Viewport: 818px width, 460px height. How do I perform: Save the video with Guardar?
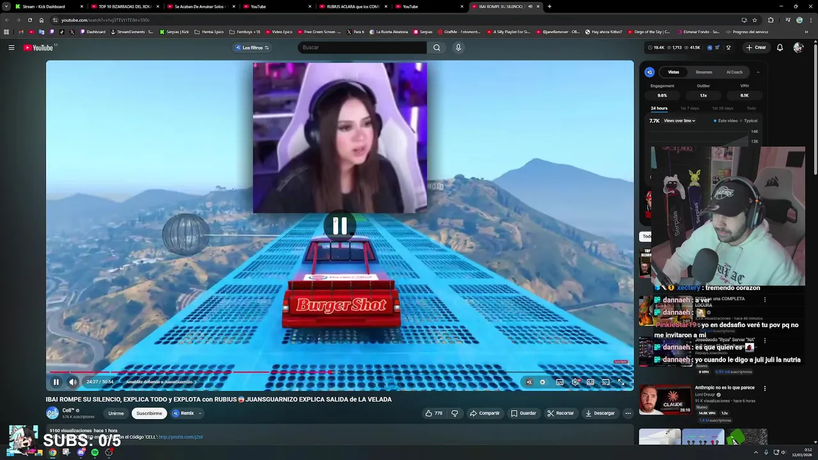click(523, 413)
